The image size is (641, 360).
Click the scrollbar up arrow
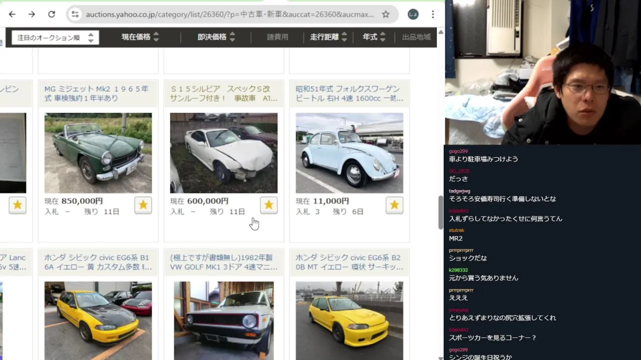(x=441, y=32)
